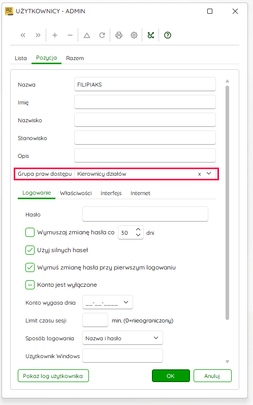This screenshot has height=405, width=253.
Task: Go to next record with double-right arrow
Action: 38,35
